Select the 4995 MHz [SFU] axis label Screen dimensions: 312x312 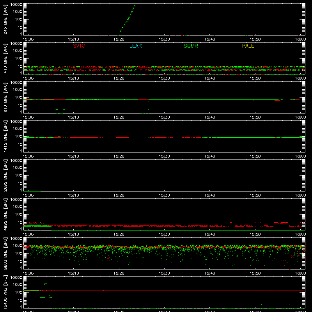[x=5, y=214]
